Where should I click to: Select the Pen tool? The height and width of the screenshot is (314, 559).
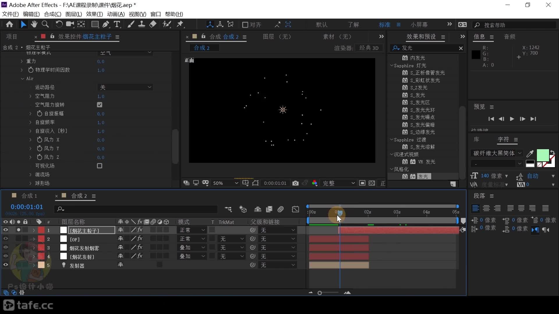[x=106, y=24]
